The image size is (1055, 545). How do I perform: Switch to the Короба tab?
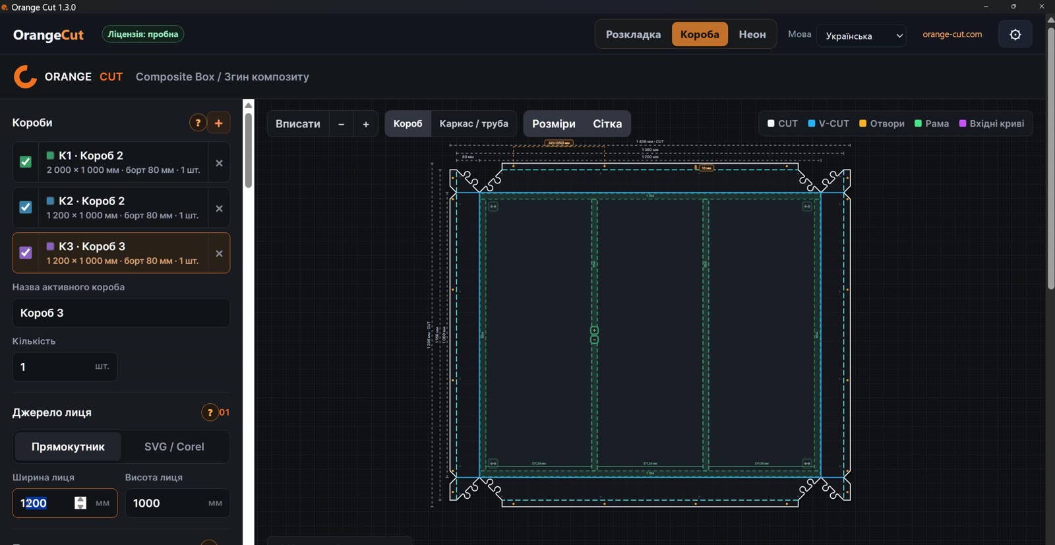700,34
